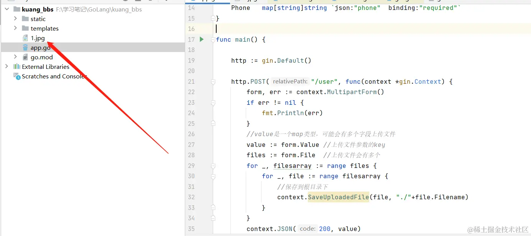Select the kuang_bbs project name
The height and width of the screenshot is (236, 531).
click(x=38, y=9)
